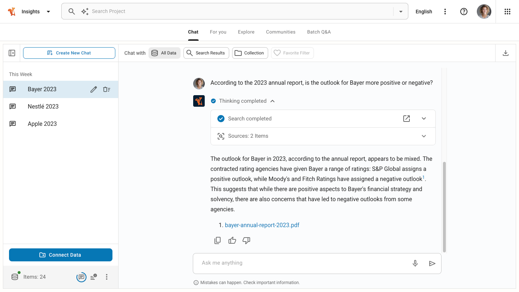Open the Apple 2023 chat
Viewport: 519px width, 292px height.
(61, 124)
